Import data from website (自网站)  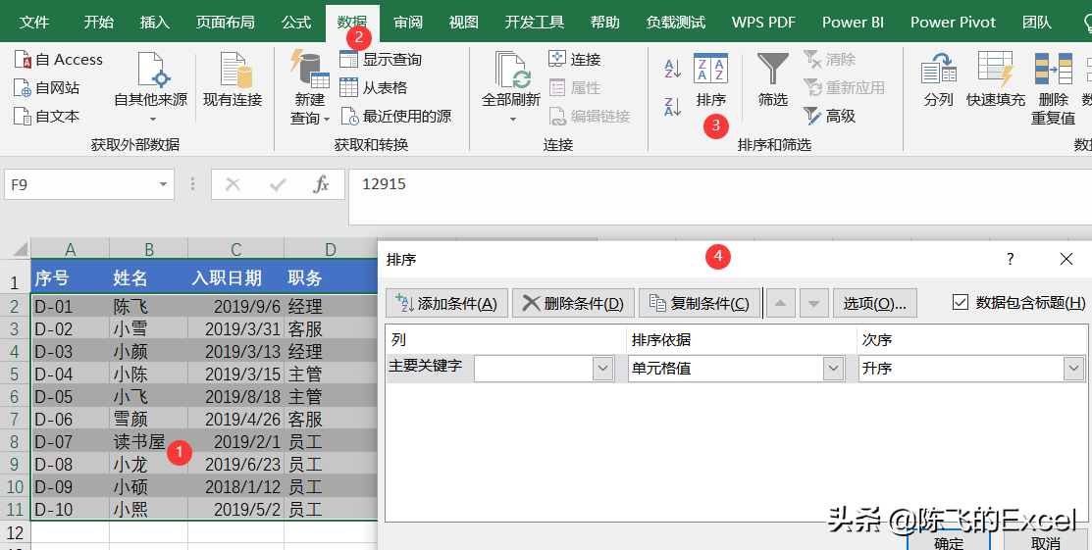click(x=47, y=88)
